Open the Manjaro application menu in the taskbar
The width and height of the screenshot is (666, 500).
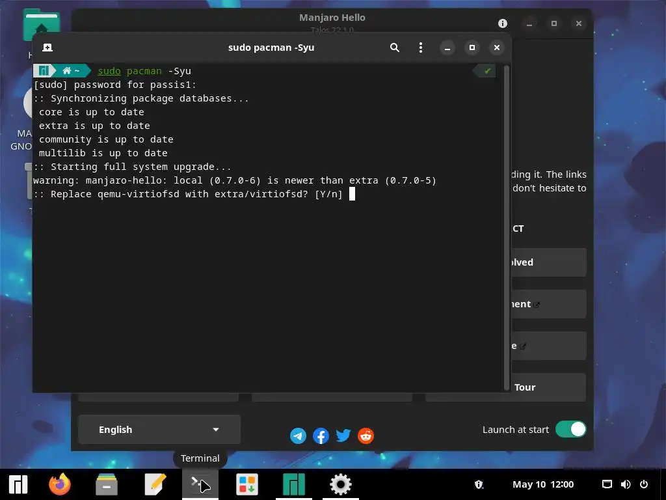(18, 484)
